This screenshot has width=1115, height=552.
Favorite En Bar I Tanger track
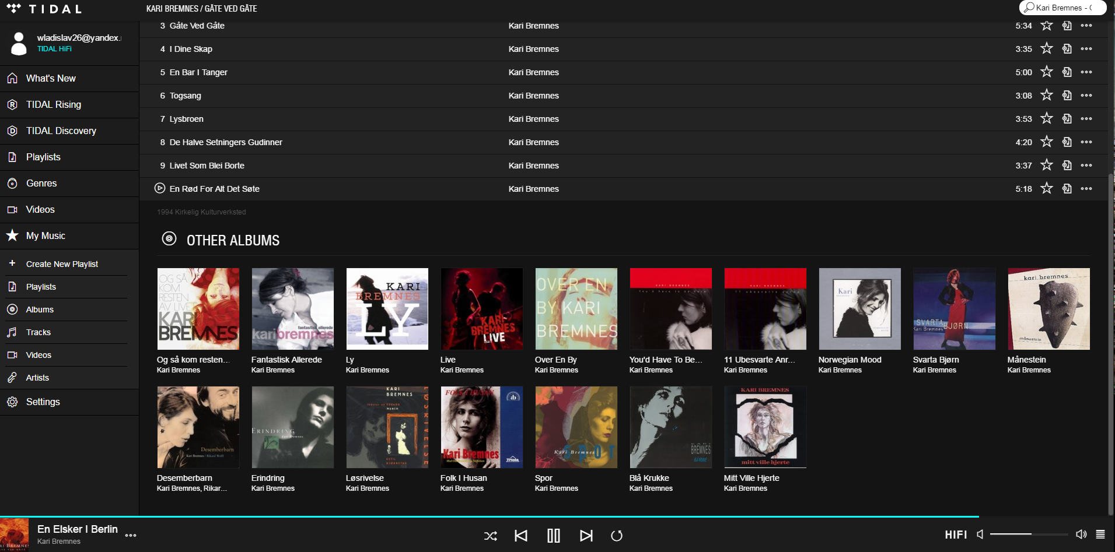coord(1047,72)
